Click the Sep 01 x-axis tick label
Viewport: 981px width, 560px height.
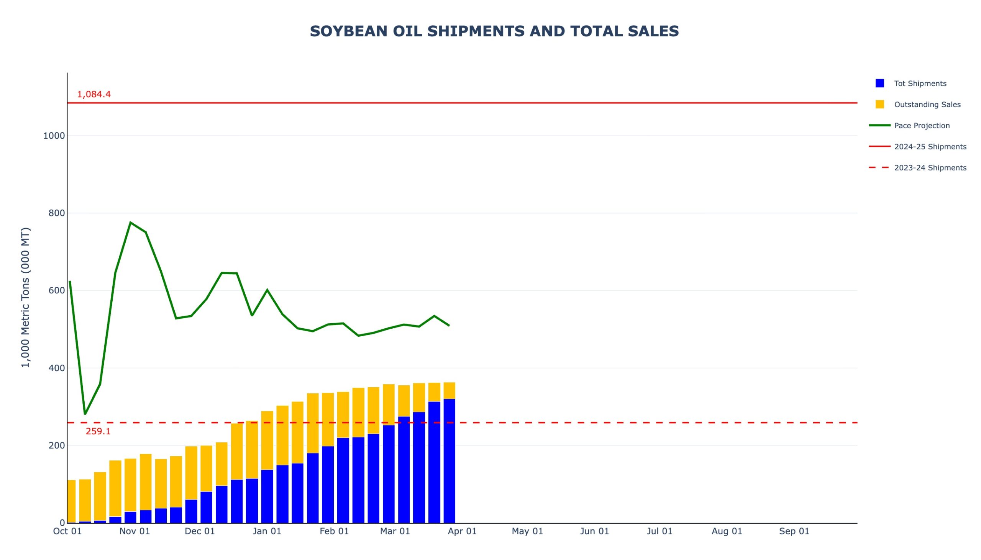[x=794, y=531]
